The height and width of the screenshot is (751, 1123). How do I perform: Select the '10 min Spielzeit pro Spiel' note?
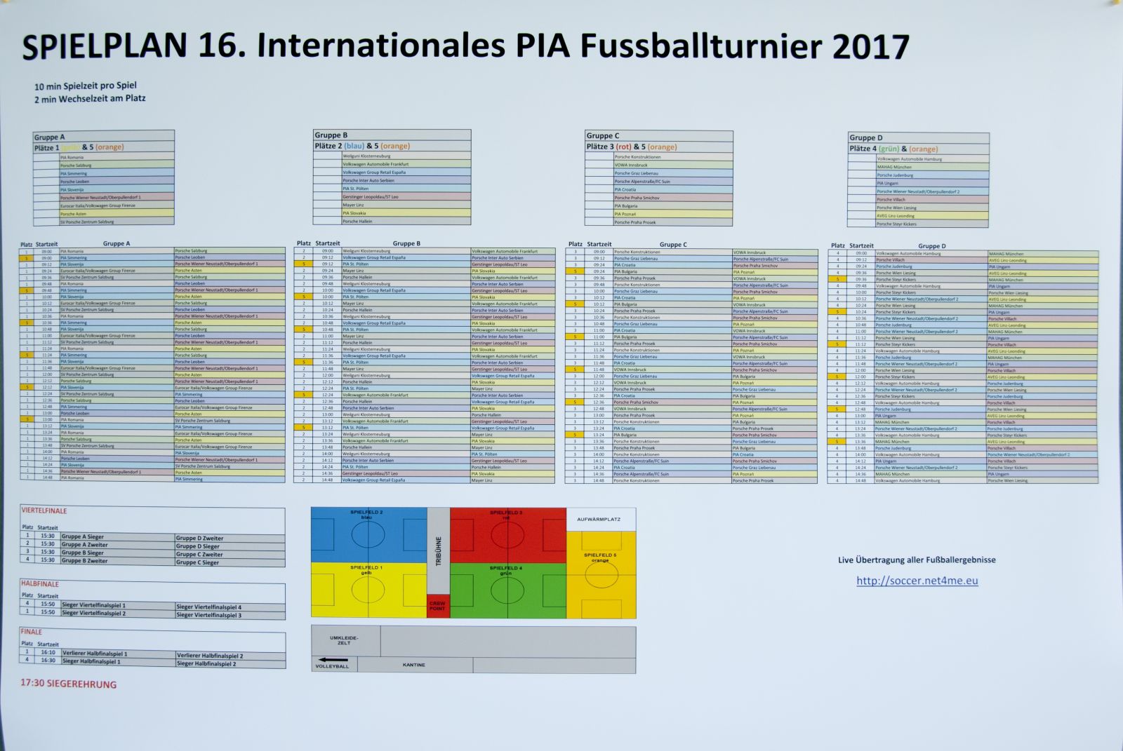tap(86, 86)
